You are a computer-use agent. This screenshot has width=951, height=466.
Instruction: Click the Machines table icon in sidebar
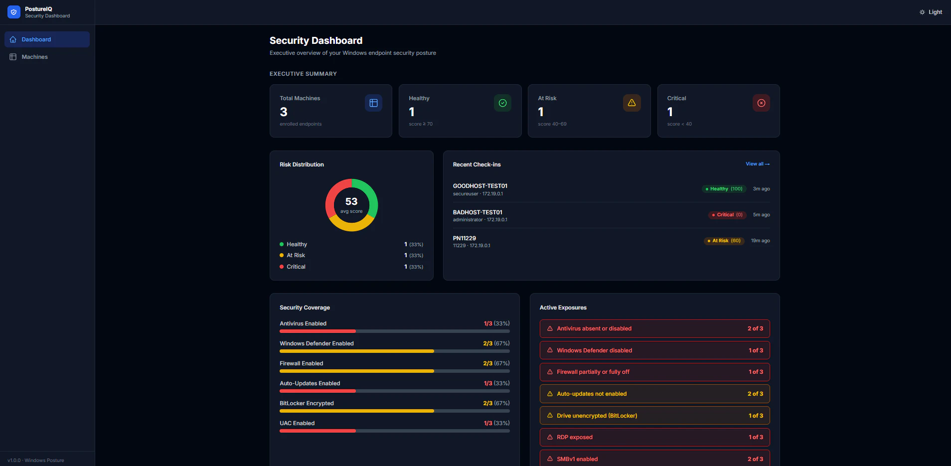pos(13,57)
